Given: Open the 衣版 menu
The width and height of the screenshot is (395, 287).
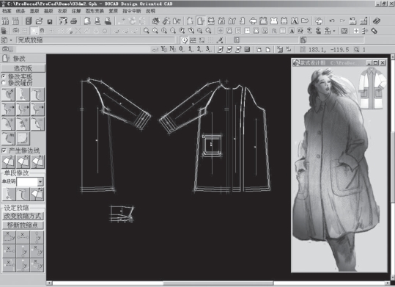Looking at the screenshot, I should click(x=62, y=11).
